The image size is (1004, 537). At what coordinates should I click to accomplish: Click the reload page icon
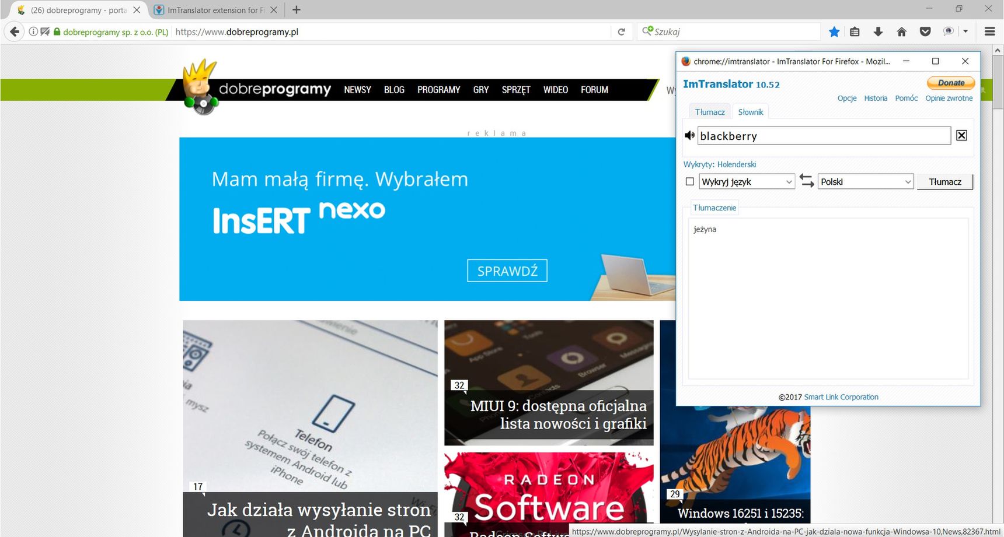point(621,31)
